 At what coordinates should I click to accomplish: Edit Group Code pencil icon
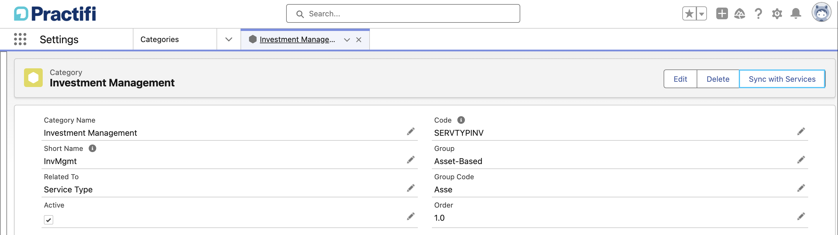[801, 188]
